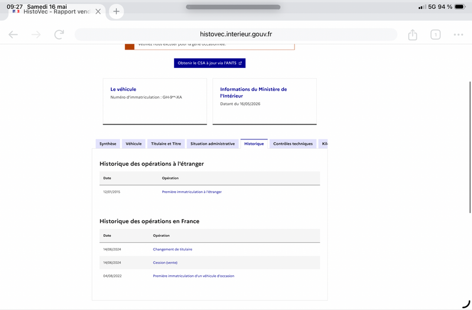
Task: Switch to the Synthèse tab
Action: [x=108, y=143]
